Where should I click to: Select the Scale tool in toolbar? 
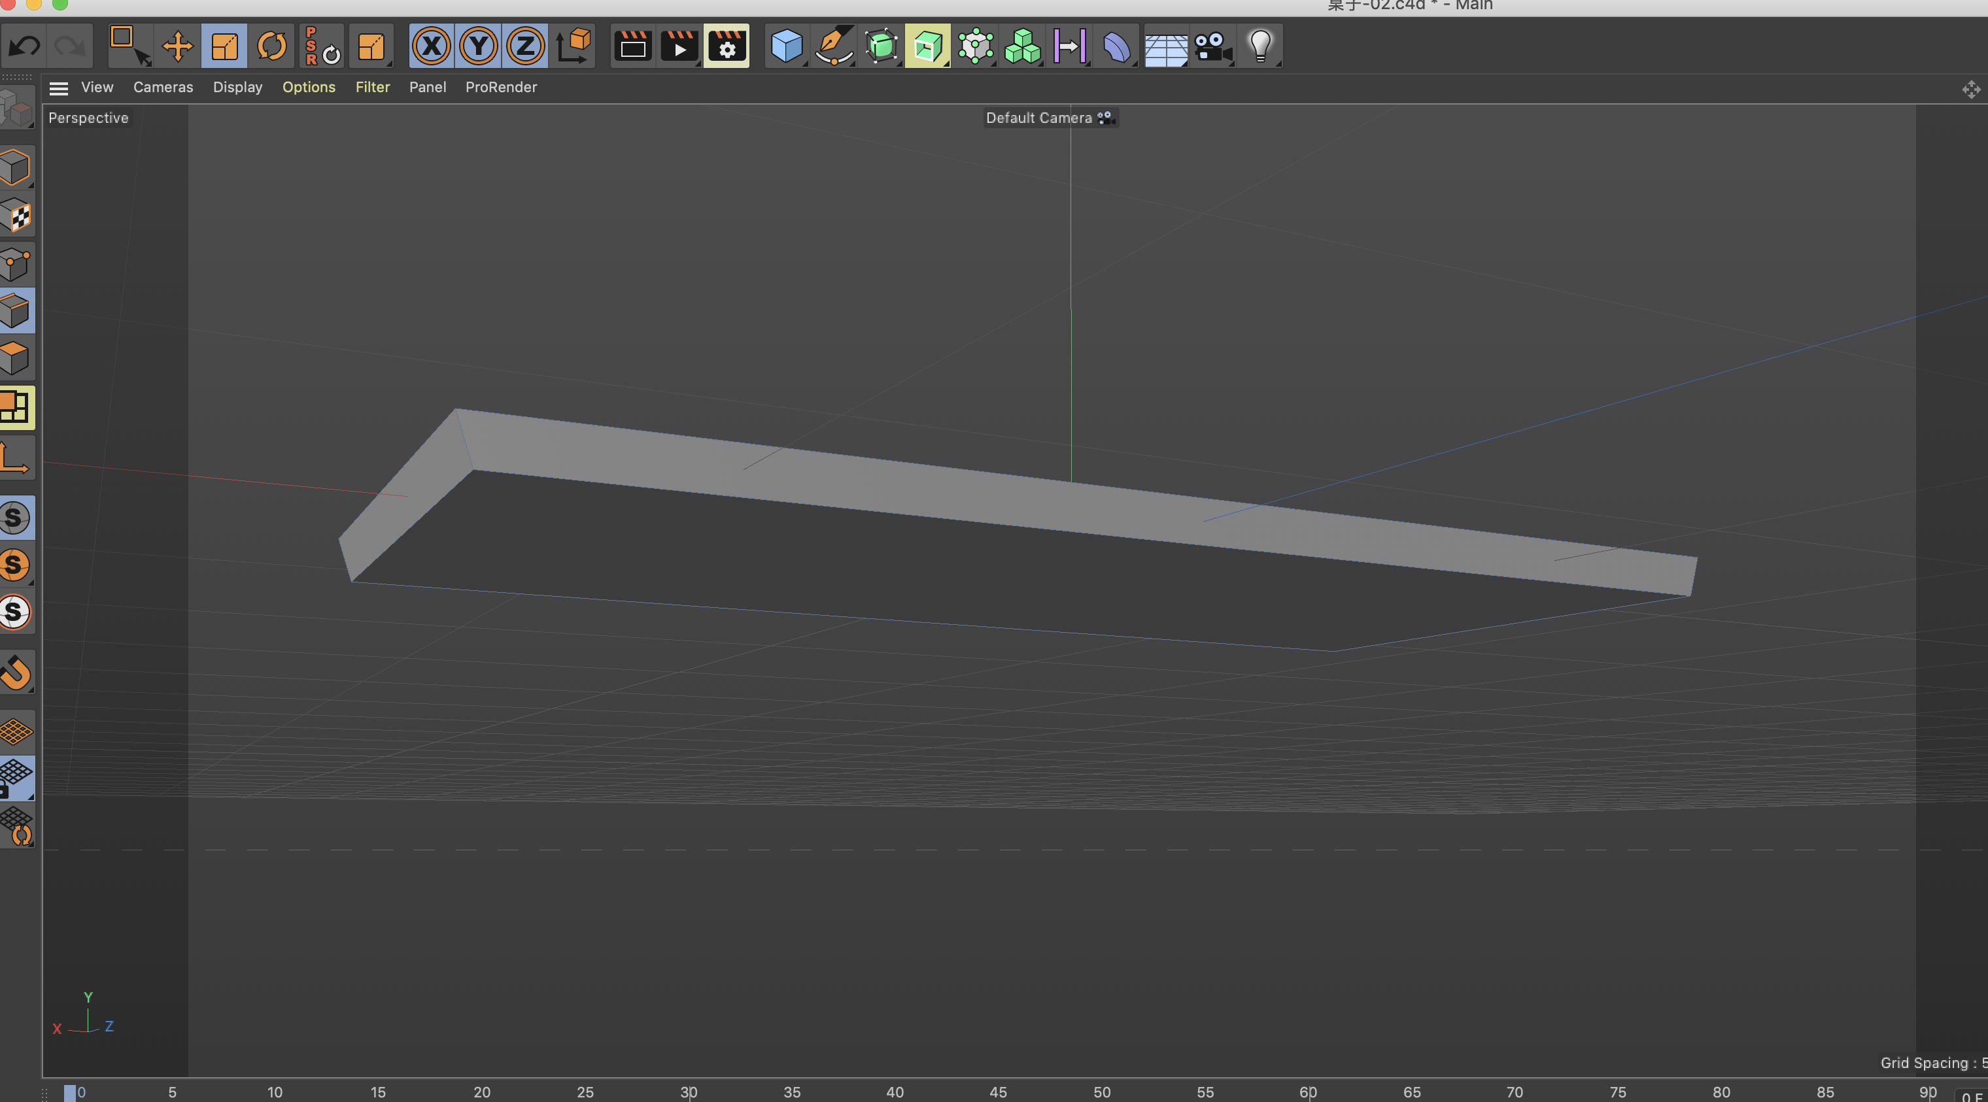pos(224,46)
